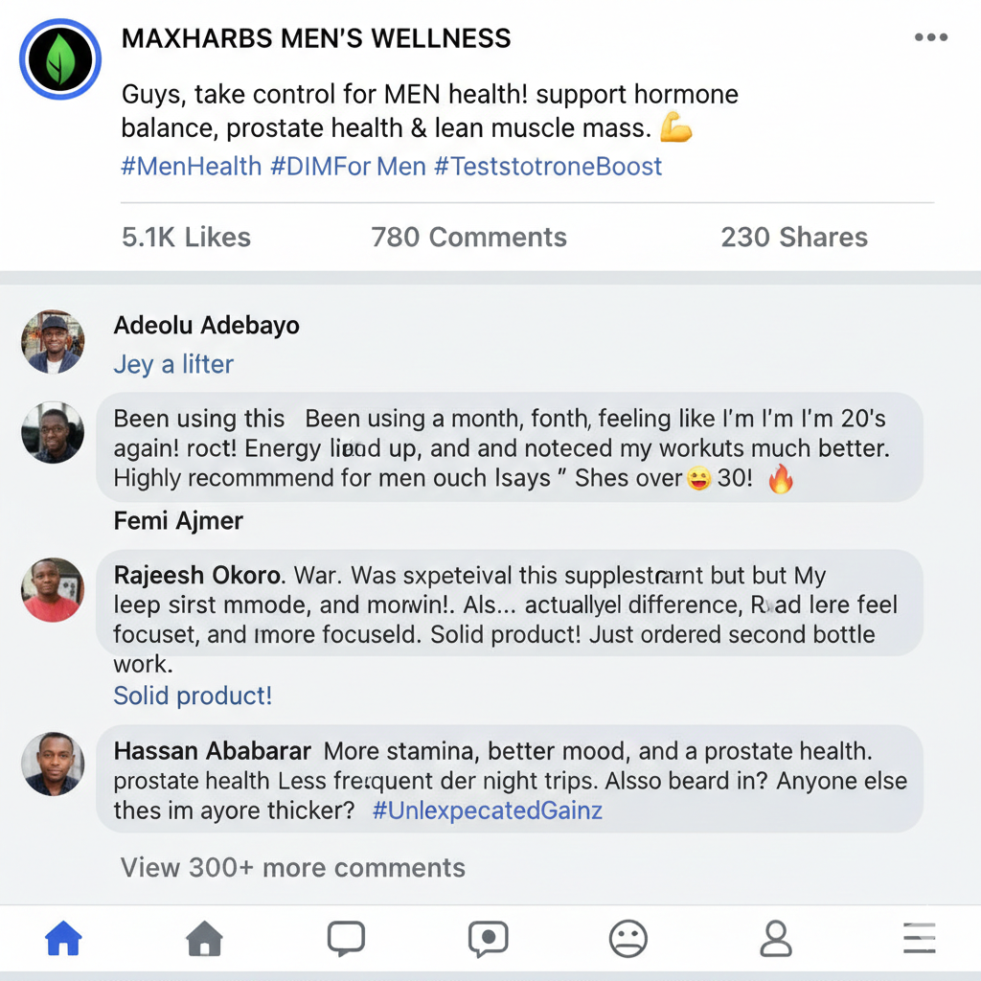View the 230 Shares list

point(794,238)
